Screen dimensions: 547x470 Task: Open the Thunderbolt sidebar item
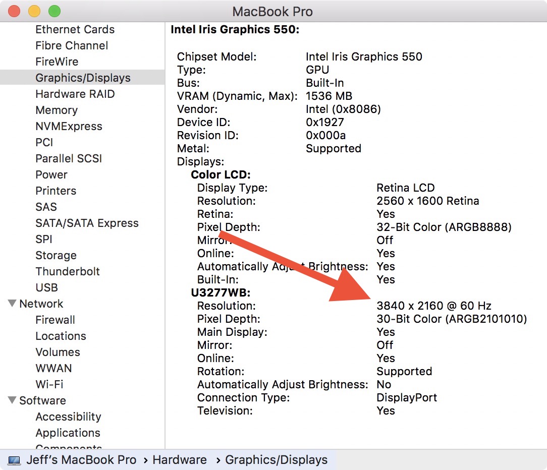pyautogui.click(x=68, y=271)
